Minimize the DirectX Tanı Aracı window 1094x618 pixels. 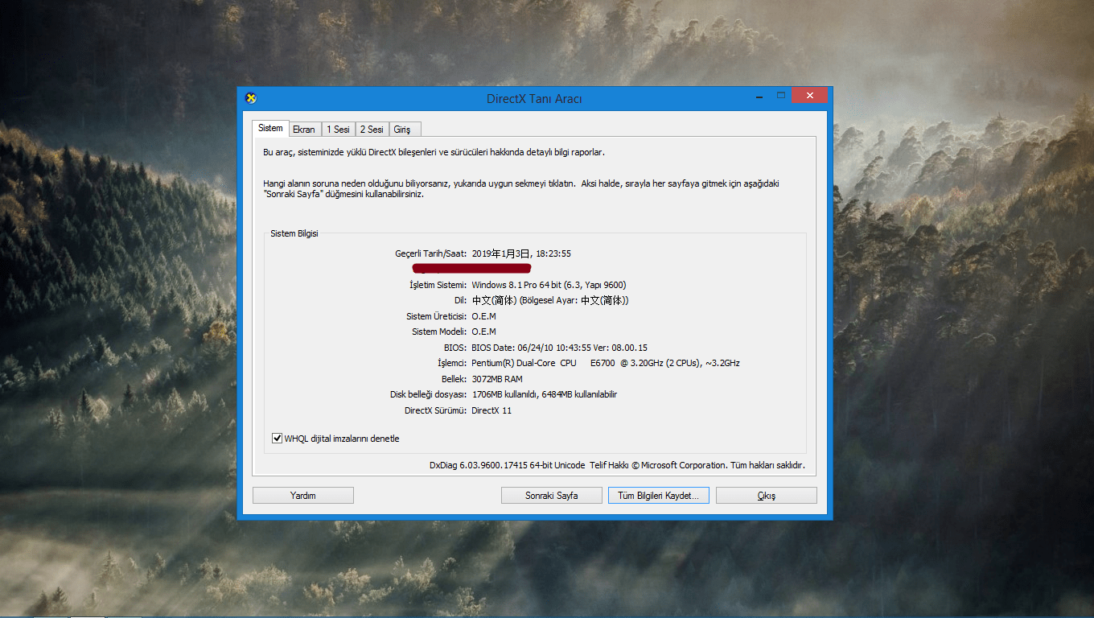pyautogui.click(x=759, y=96)
